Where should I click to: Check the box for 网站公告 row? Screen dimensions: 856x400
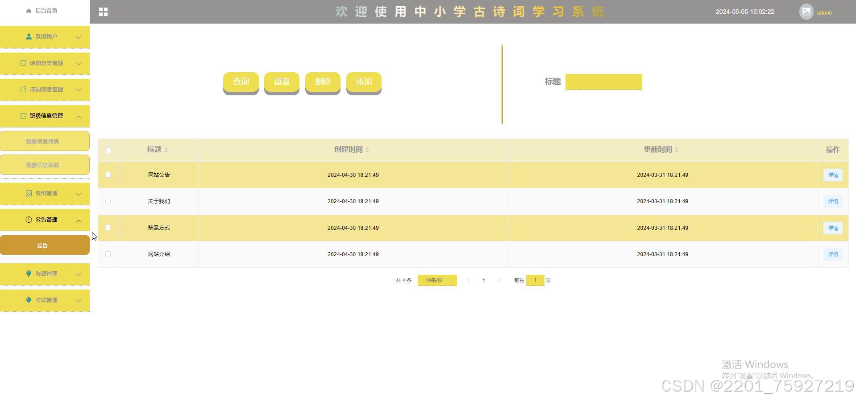108,175
